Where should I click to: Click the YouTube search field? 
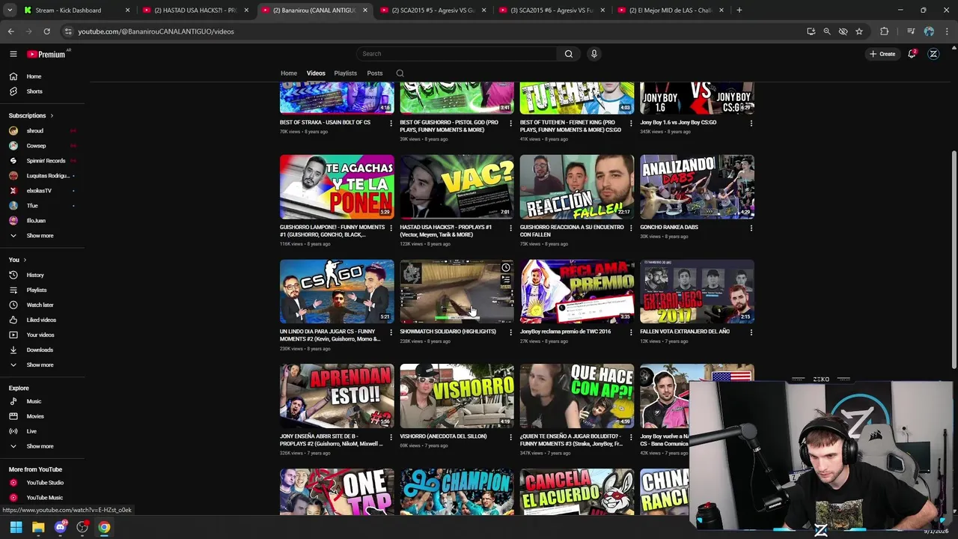point(456,54)
